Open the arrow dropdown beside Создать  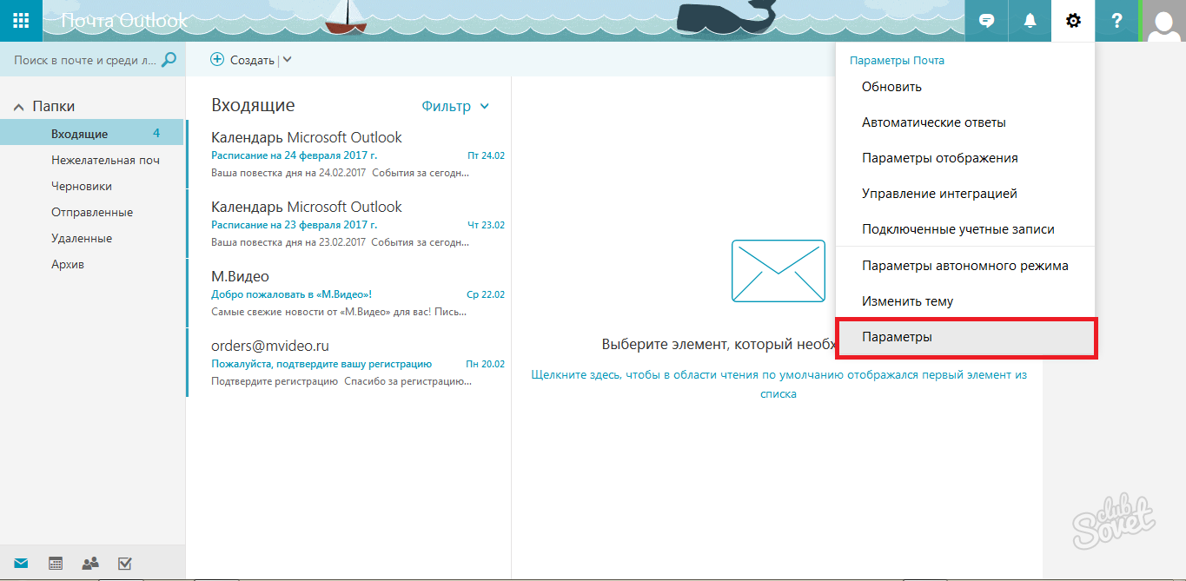tap(288, 60)
